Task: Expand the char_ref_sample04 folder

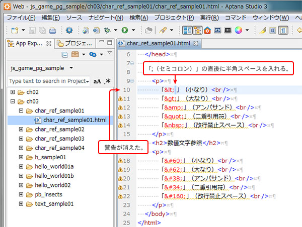Action: coord(21,148)
